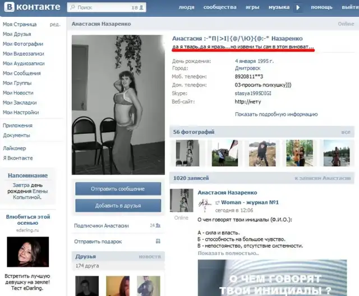Open the large profile photo
The width and height of the screenshot is (359, 296).
point(118,105)
